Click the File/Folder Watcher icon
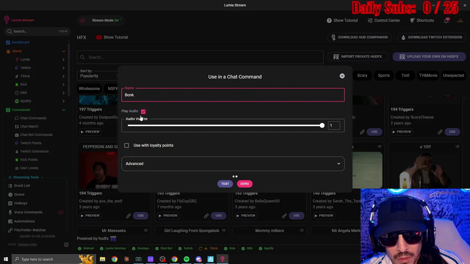The image size is (470, 264). pos(10,230)
